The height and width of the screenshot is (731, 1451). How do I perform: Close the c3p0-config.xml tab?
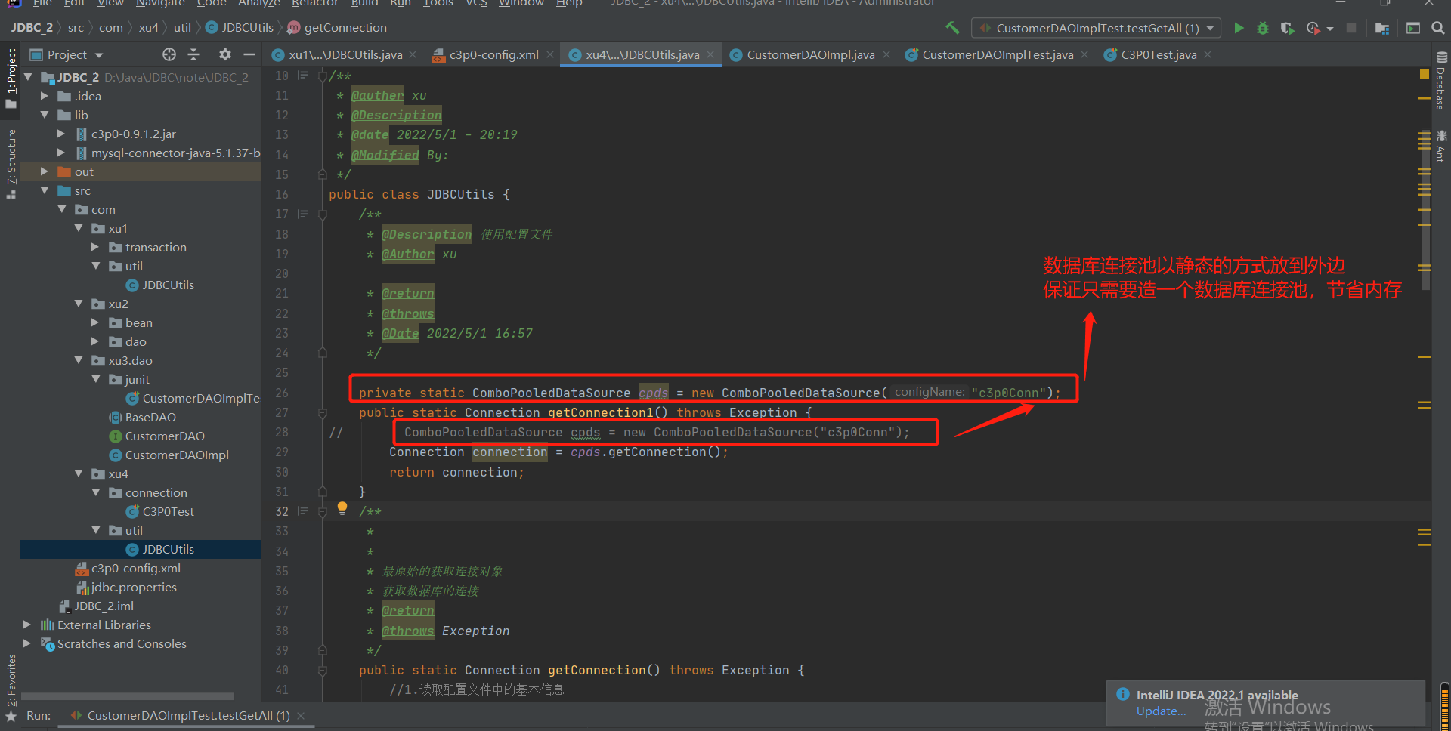(x=550, y=54)
